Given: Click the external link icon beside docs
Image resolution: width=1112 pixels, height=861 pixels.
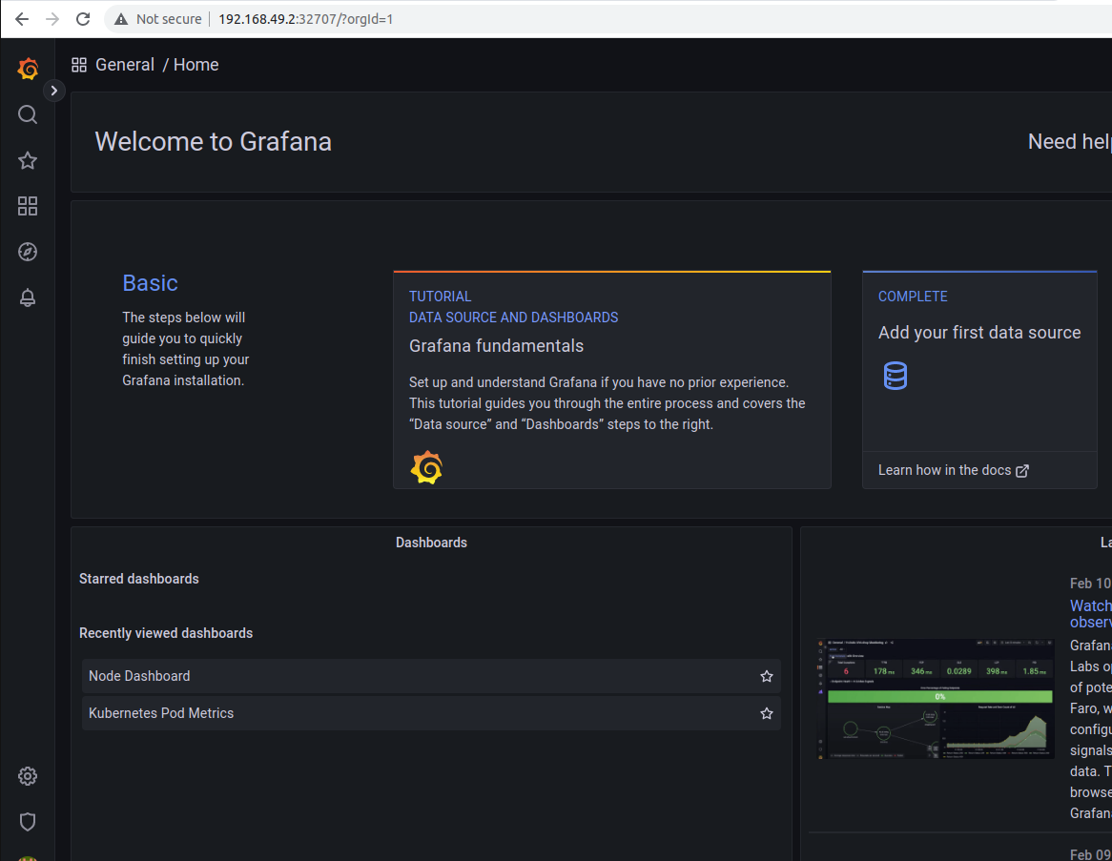Looking at the screenshot, I should click(1022, 471).
